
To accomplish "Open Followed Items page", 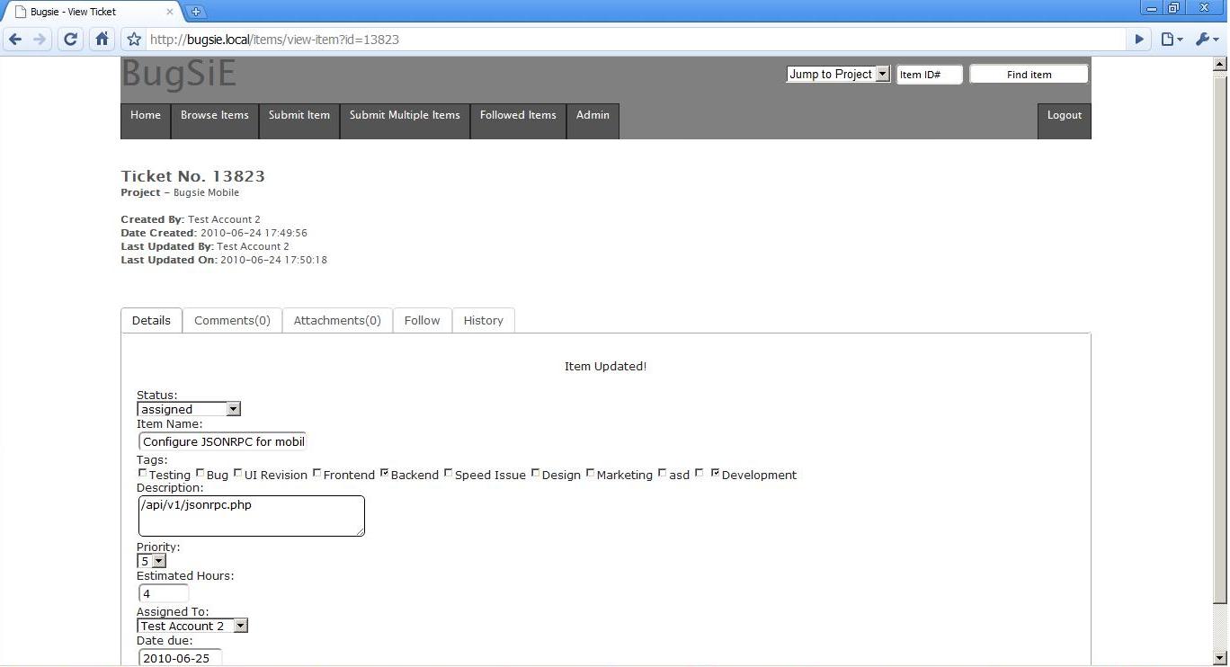I will click(x=518, y=121).
